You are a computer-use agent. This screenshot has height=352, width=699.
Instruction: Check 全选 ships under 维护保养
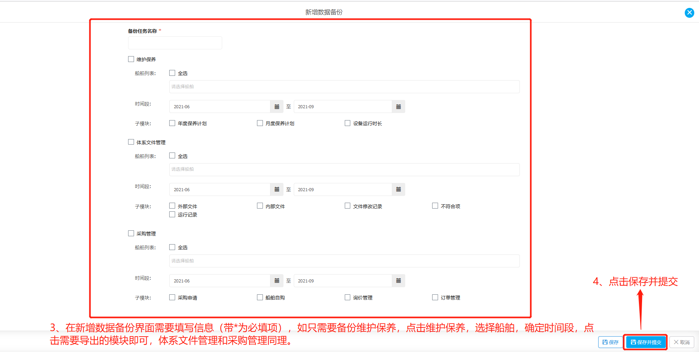[172, 73]
